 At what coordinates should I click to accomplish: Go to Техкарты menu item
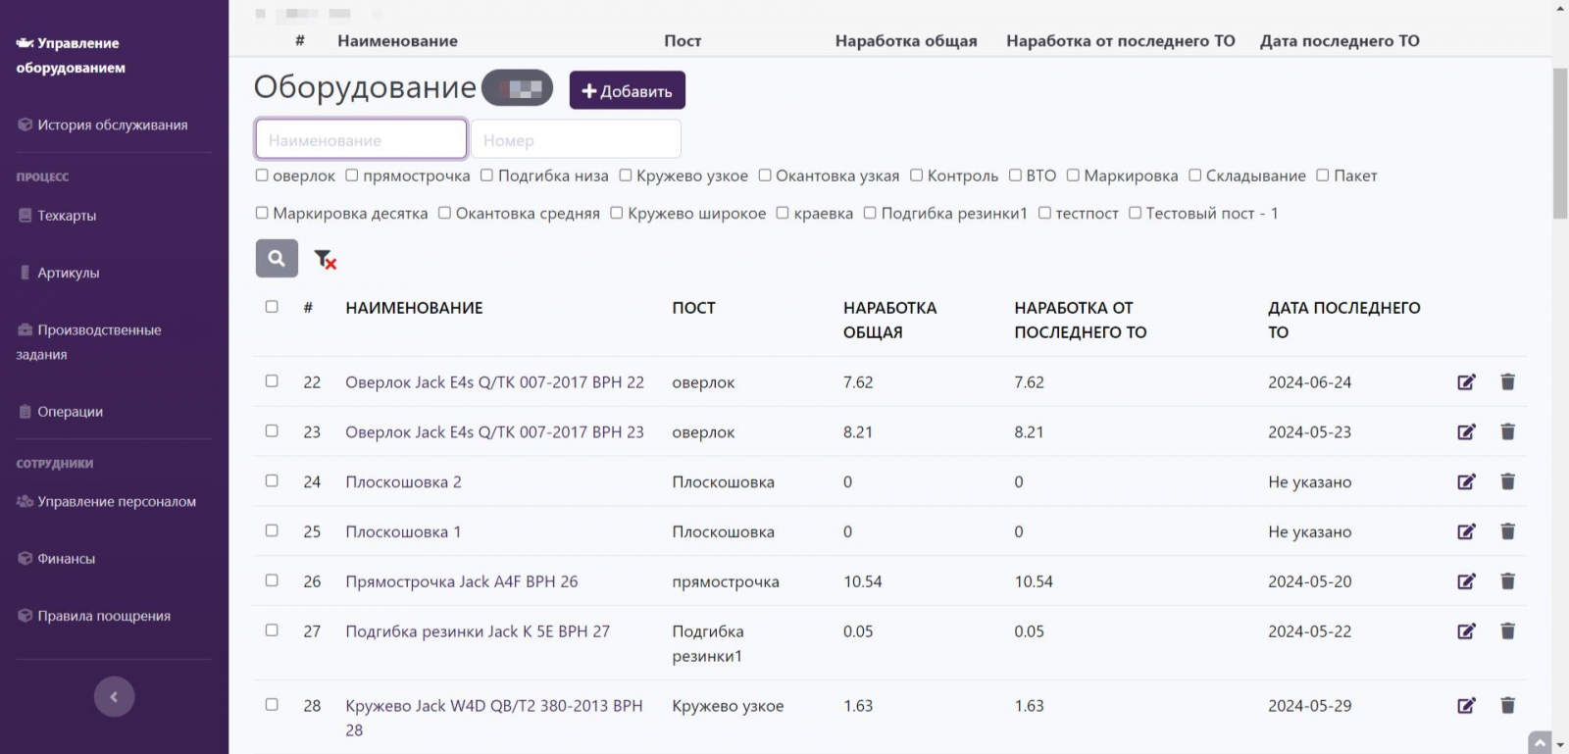[x=67, y=216]
